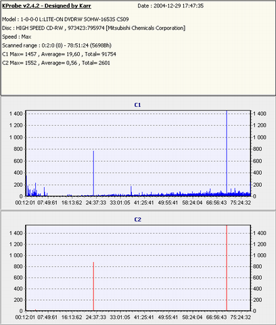Select the Disc HIGH SPEED CD-RW line
The height and width of the screenshot is (325, 276).
tap(93, 28)
